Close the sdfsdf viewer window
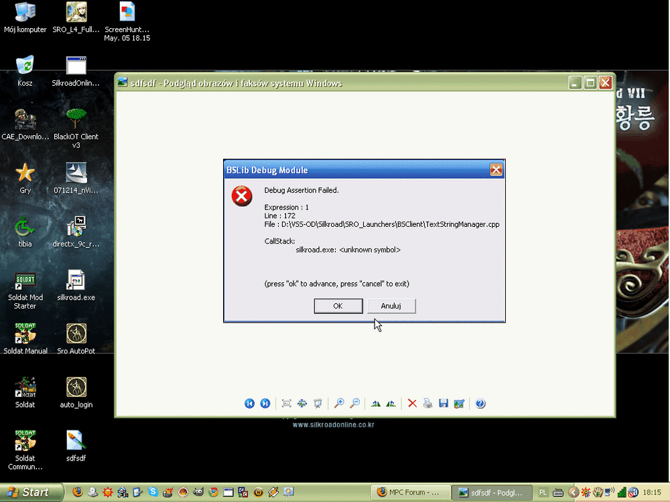The width and height of the screenshot is (670, 502). [605, 83]
